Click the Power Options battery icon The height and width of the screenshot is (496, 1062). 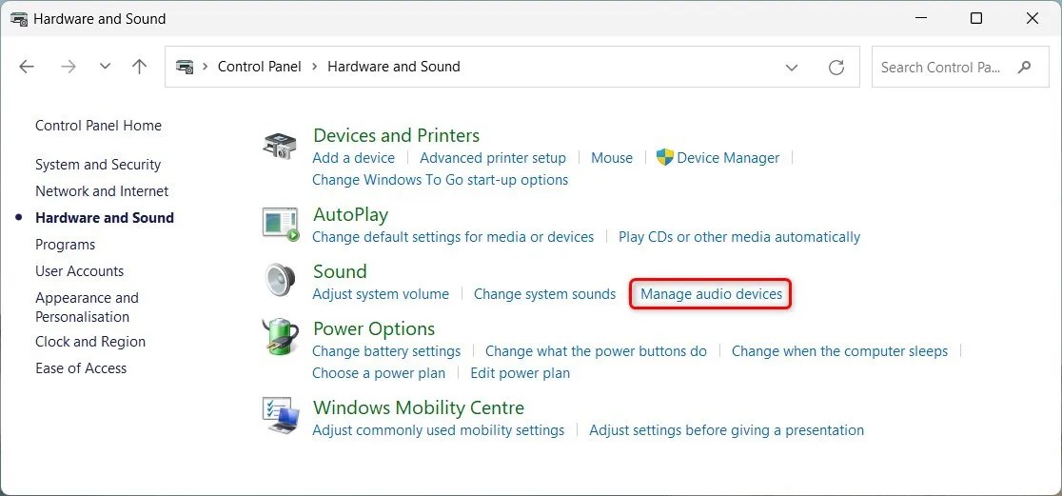280,338
